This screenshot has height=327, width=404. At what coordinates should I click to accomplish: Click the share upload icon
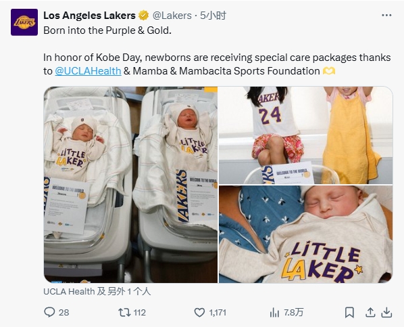coord(370,312)
